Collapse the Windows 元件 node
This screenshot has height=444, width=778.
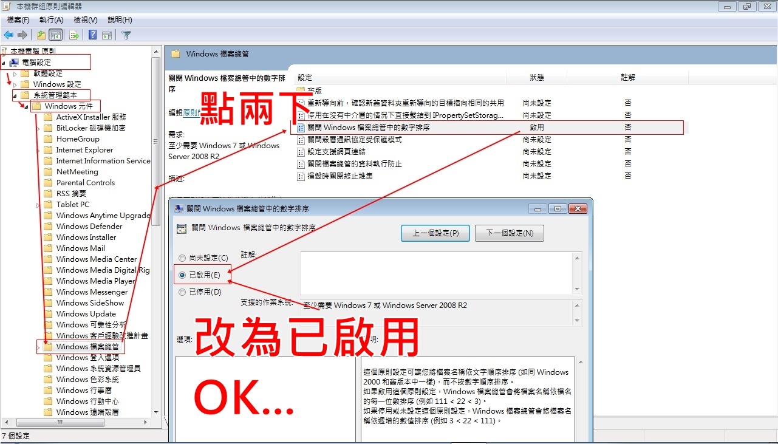coord(27,106)
